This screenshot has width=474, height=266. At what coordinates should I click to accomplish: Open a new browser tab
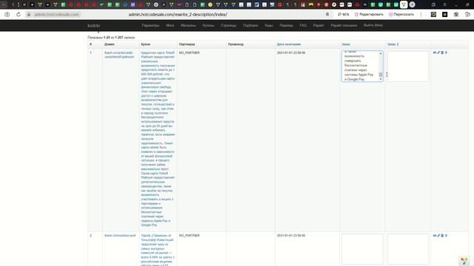[x=412, y=4]
